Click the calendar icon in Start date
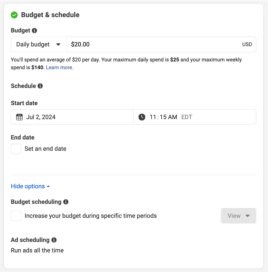This screenshot has width=268, height=272. 19,117
